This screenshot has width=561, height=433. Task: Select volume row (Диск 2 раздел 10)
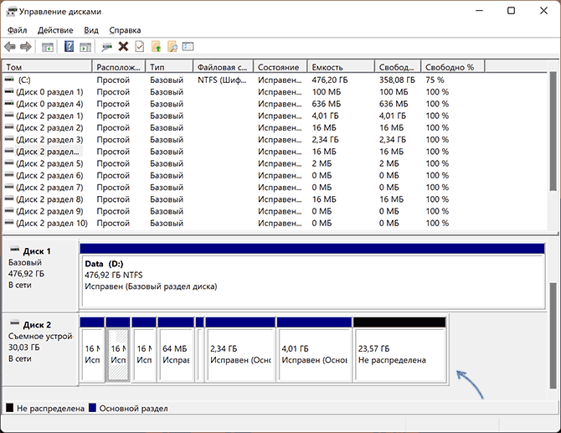coord(275,223)
